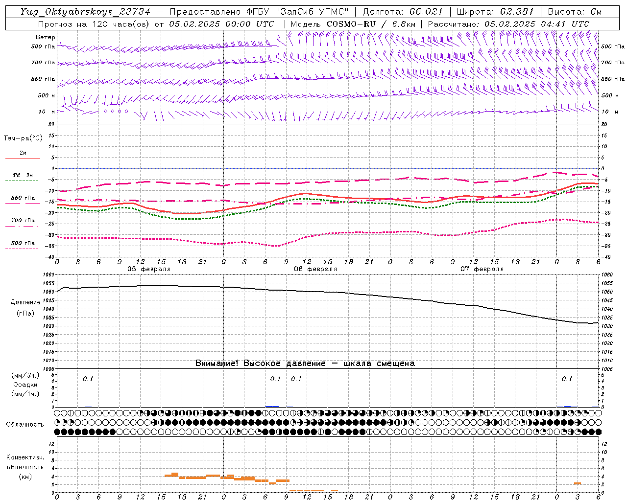Click the '05 февраля' date label

(149, 269)
